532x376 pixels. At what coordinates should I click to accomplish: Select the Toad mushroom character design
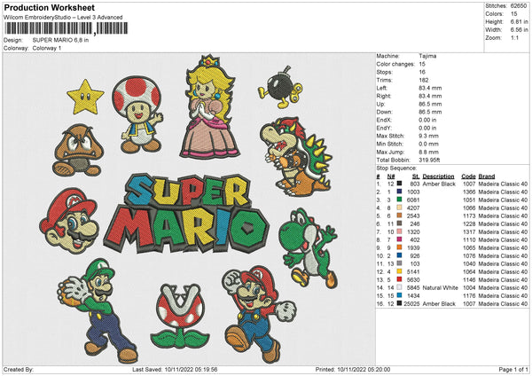(137, 114)
